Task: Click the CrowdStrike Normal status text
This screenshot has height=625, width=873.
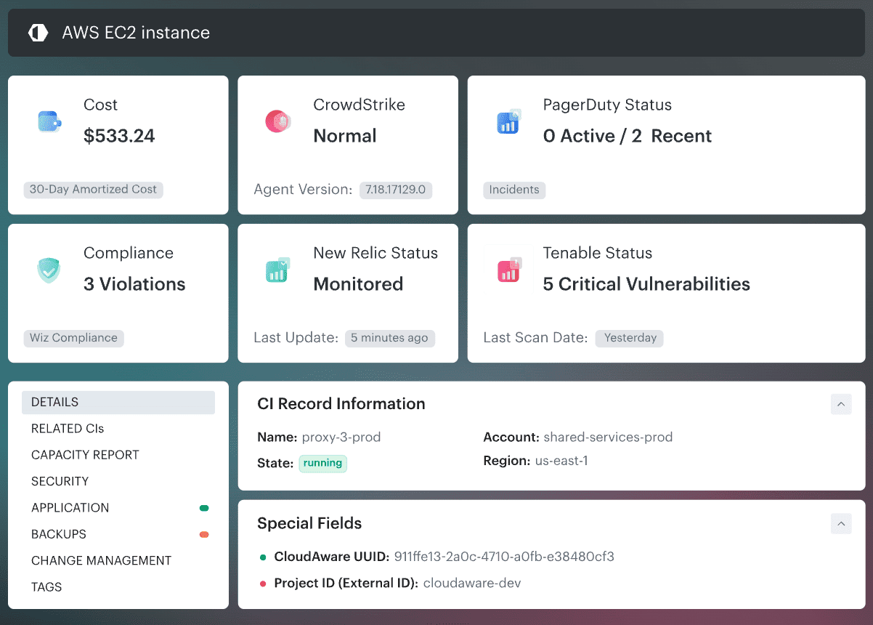Action: [345, 136]
